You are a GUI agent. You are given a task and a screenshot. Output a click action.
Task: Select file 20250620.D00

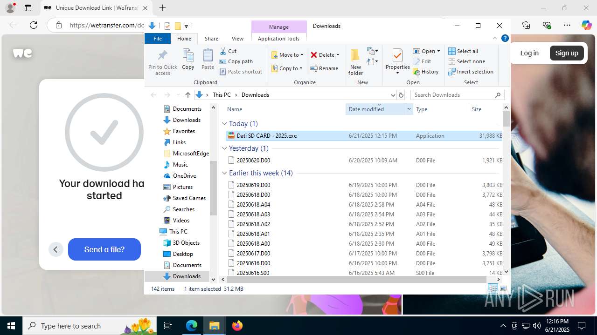364,161
